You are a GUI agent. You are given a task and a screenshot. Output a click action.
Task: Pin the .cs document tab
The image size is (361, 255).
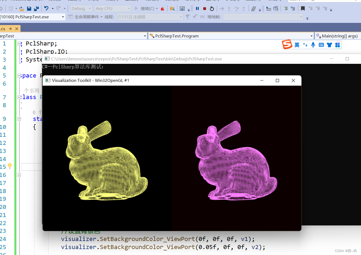[11, 29]
